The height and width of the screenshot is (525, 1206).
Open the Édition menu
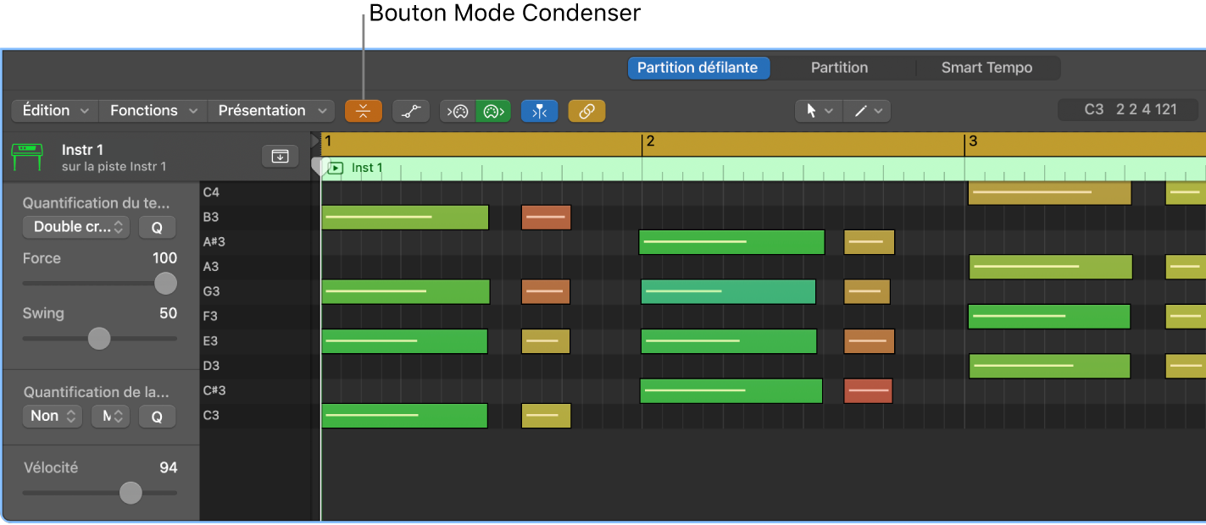tap(55, 111)
